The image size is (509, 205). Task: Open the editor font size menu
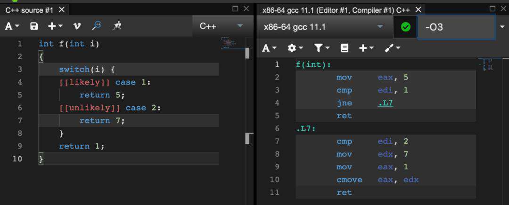pos(12,26)
